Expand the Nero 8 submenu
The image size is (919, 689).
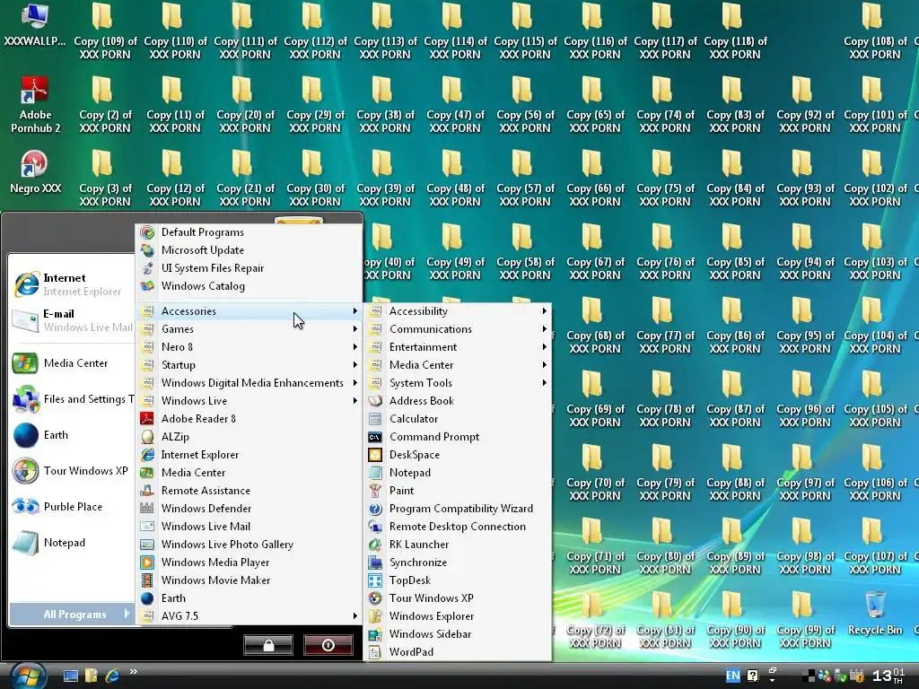[x=249, y=347]
